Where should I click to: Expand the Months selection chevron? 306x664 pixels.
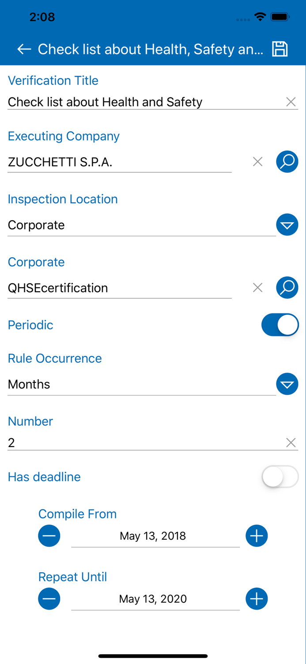point(287,384)
